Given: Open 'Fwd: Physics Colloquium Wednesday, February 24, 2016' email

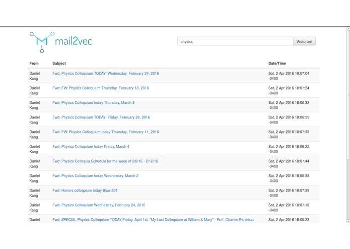Looking at the screenshot, I should (x=99, y=205).
